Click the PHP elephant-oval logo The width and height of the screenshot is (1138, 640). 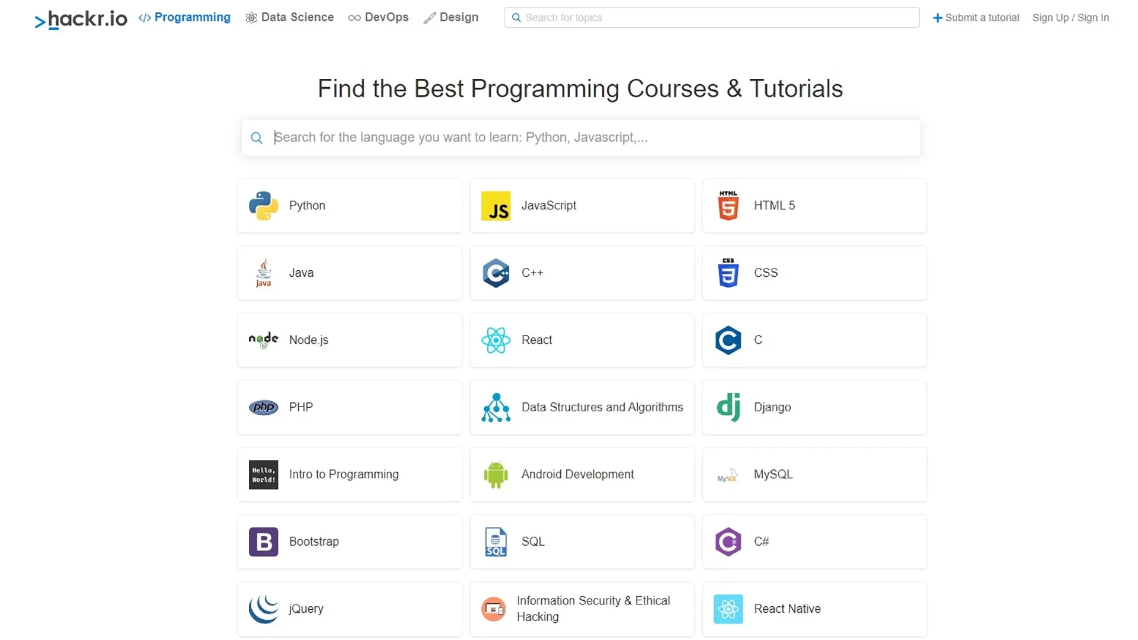coord(263,407)
